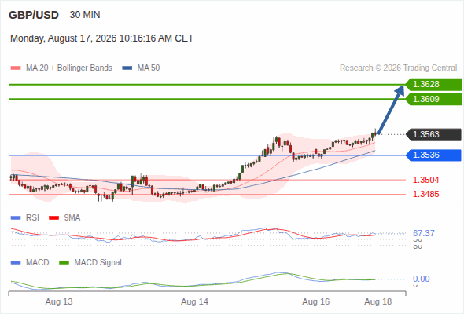Select the 1.3536 pivot price tag
Viewport: 464px width, 314px height.
[x=433, y=155]
